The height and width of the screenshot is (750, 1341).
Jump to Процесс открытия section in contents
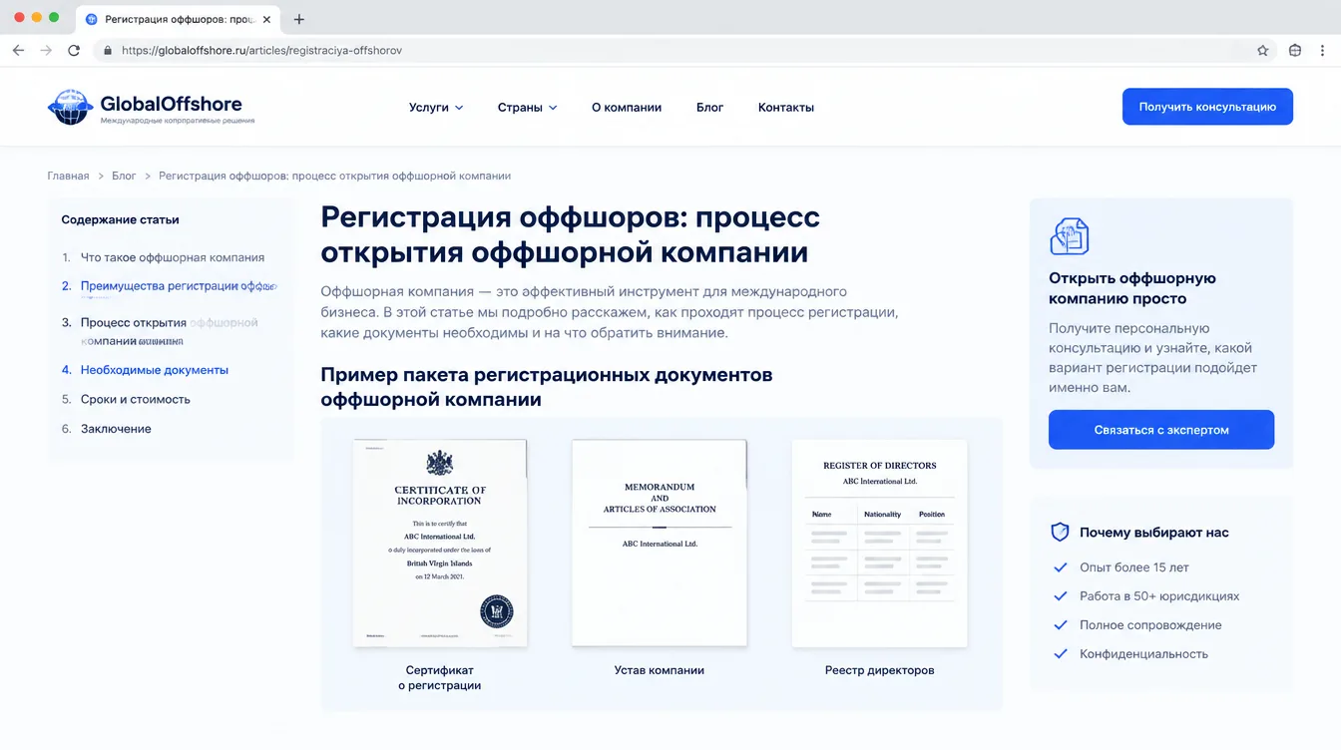click(170, 331)
